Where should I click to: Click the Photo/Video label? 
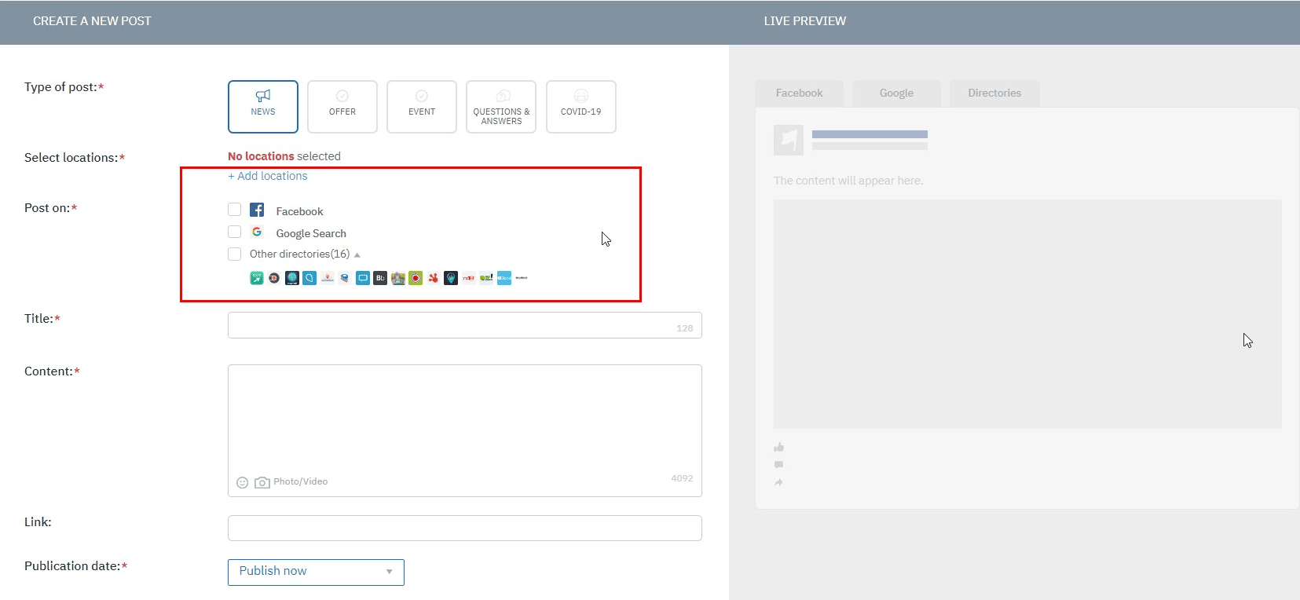click(x=301, y=481)
